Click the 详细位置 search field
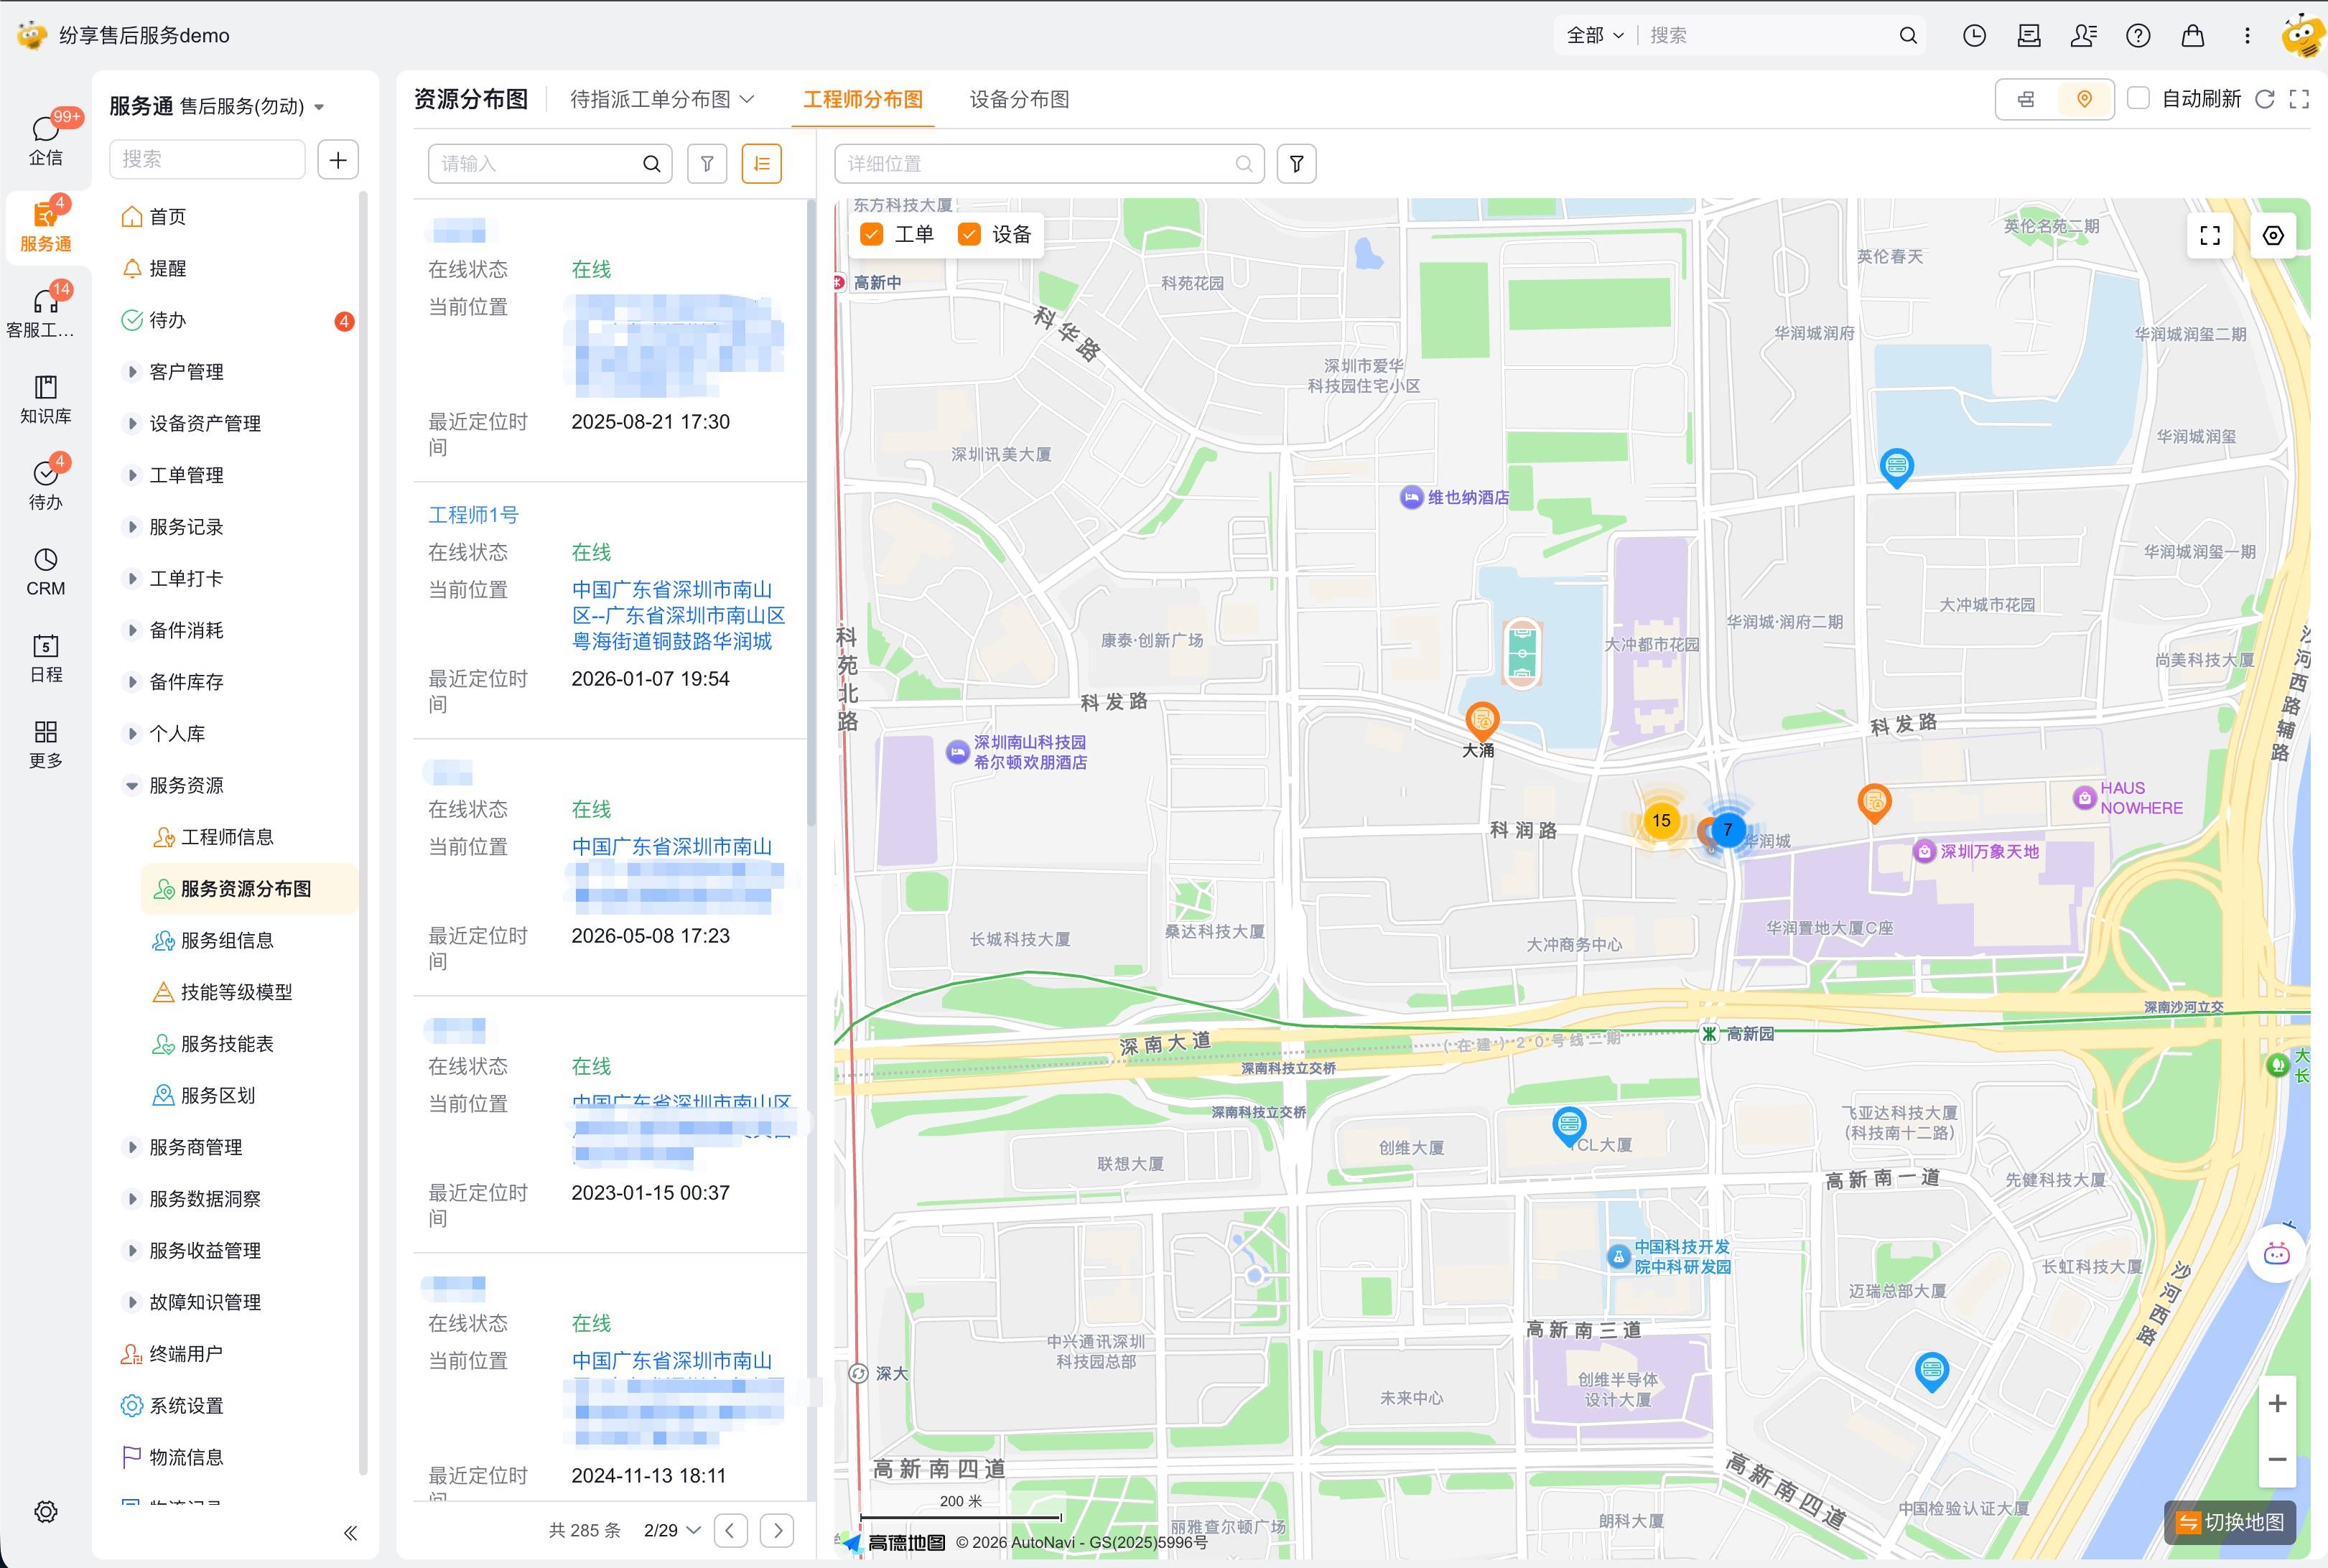The image size is (2328, 1568). click(1049, 164)
